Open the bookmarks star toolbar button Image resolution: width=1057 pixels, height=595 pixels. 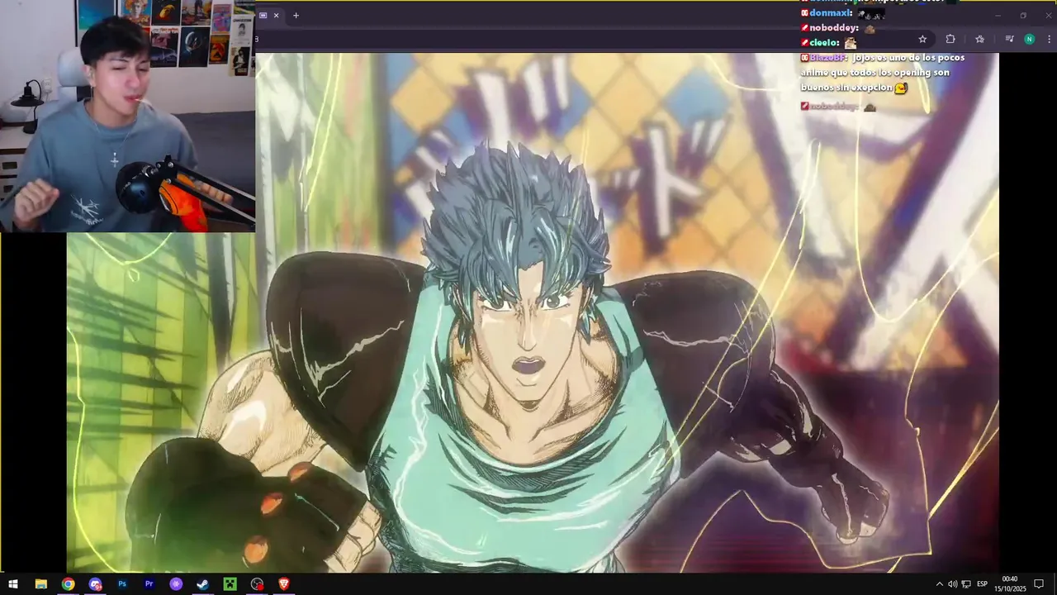click(x=979, y=39)
